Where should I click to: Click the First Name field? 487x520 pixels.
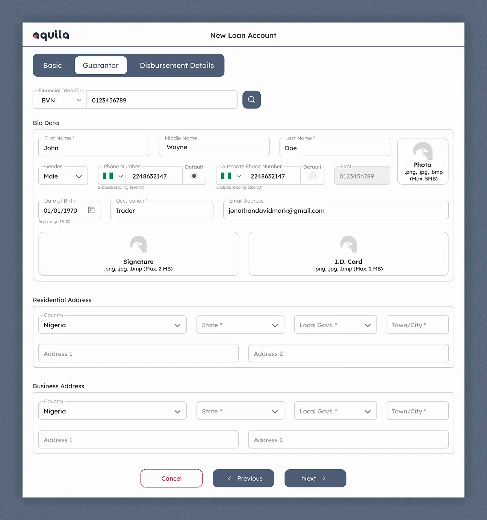pyautogui.click(x=94, y=147)
